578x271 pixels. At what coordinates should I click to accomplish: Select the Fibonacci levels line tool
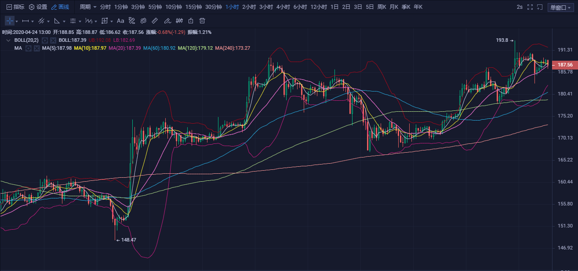[73, 21]
